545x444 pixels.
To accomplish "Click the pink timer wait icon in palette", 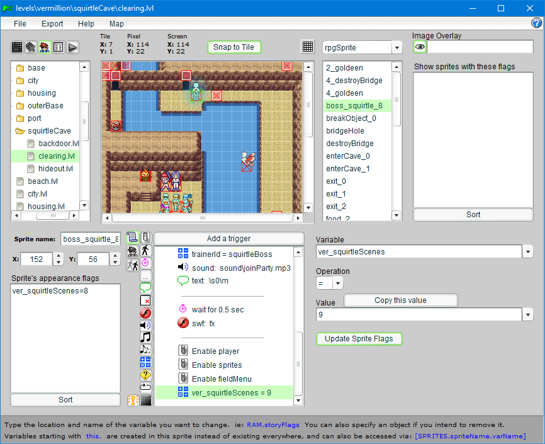I will (145, 262).
